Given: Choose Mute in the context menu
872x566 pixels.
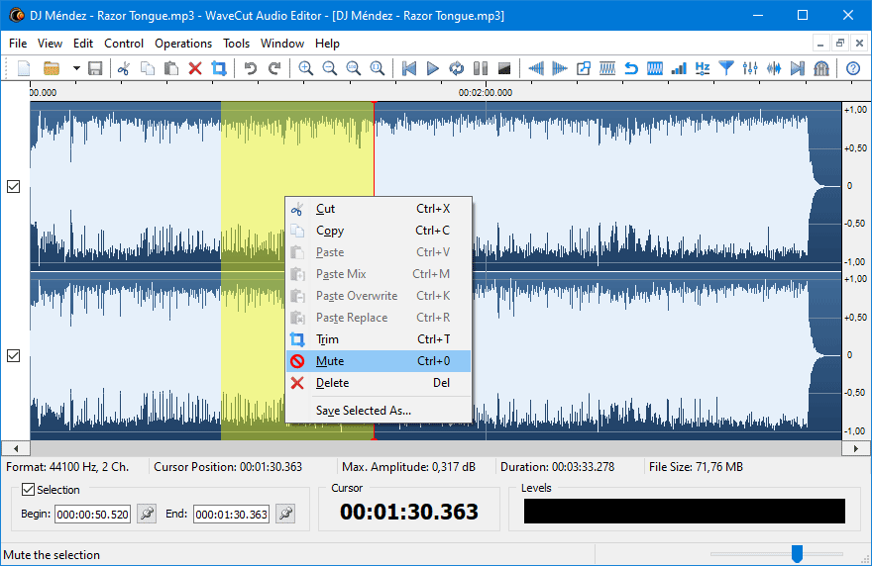Looking at the screenshot, I should (x=379, y=361).
